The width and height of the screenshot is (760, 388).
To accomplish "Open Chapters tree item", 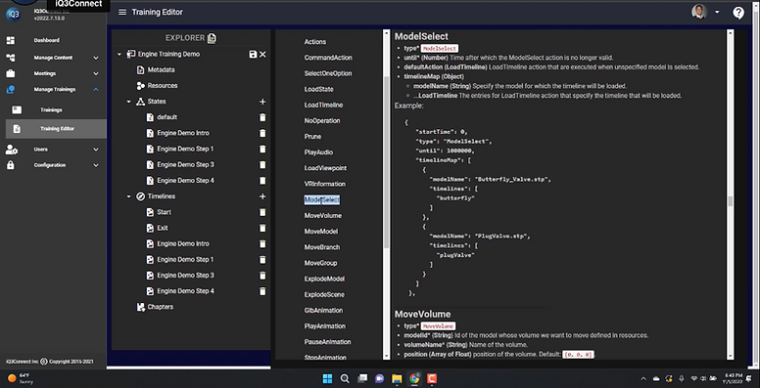I will [x=160, y=307].
